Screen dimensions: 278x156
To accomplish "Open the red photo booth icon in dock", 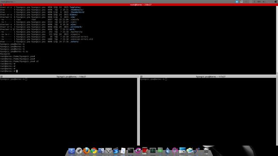I will click(145, 151).
